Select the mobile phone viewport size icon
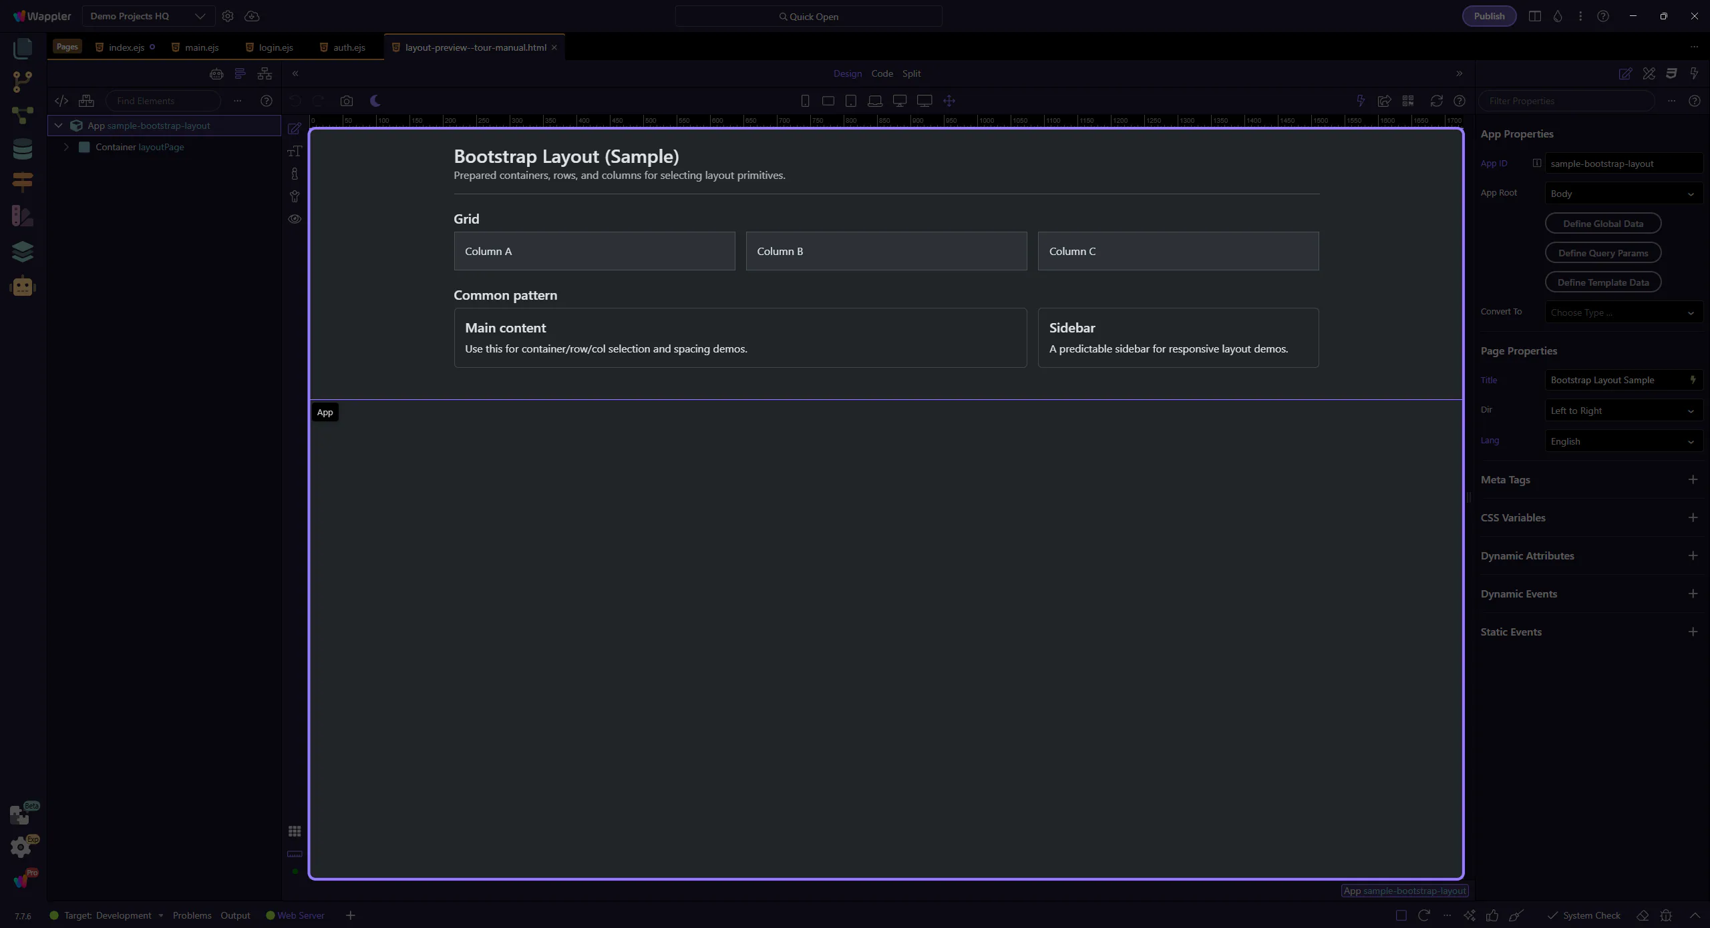 coord(805,101)
